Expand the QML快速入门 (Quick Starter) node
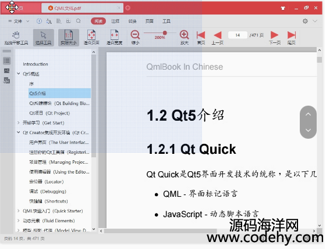The height and width of the screenshot is (249, 326). 19,211
